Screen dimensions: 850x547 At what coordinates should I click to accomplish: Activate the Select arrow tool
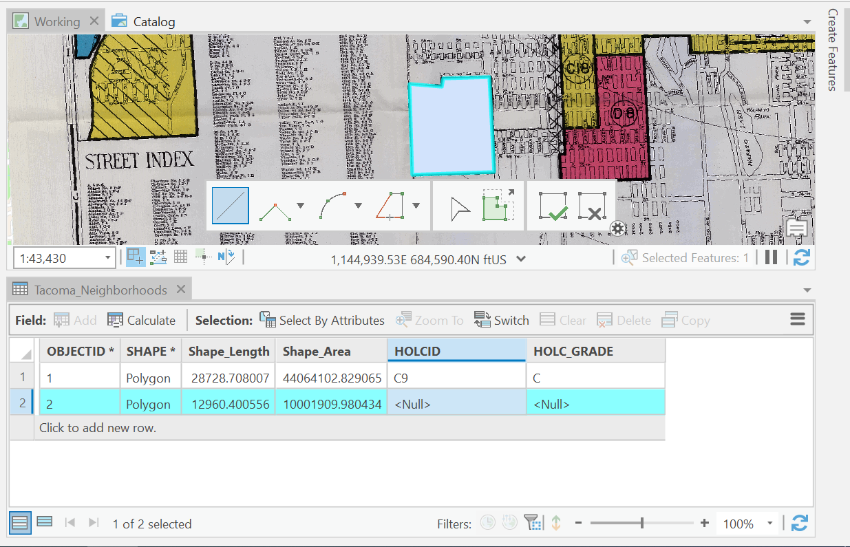pos(459,207)
